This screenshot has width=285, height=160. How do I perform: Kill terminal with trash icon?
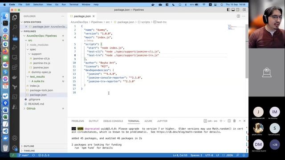235,121
